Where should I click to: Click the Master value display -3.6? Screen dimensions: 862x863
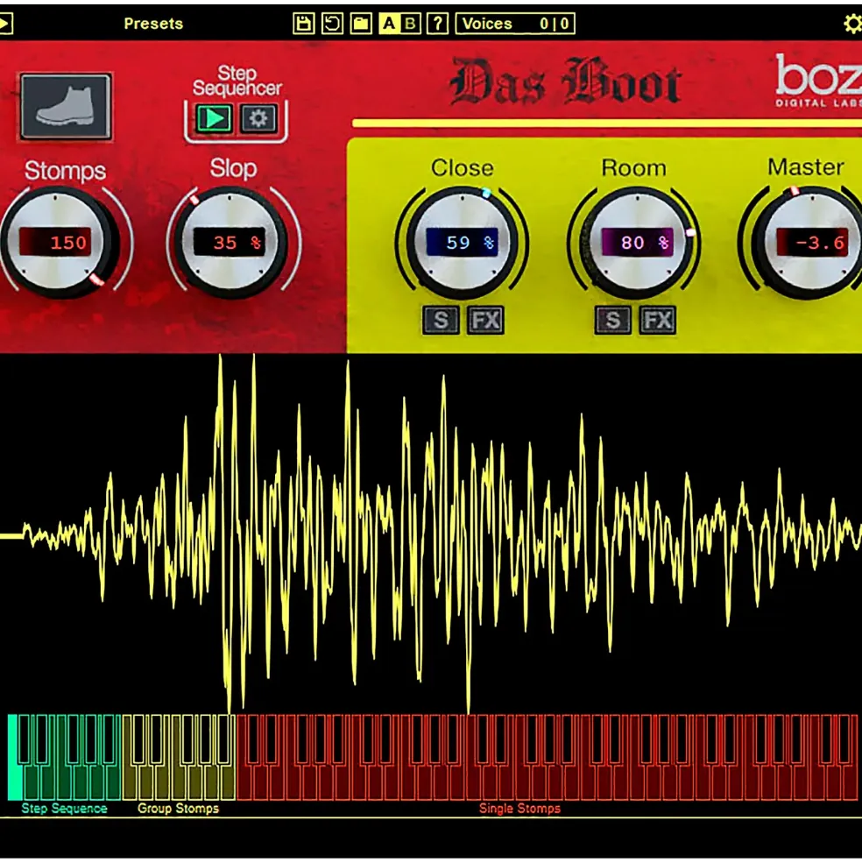pos(812,242)
